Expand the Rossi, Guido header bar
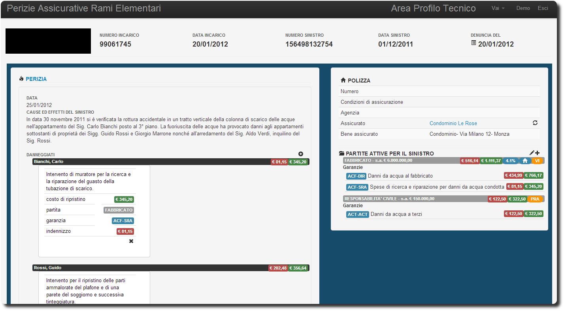This screenshot has height=311, width=564. tap(150, 268)
